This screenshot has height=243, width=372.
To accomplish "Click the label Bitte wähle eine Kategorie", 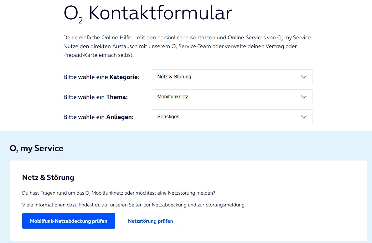I will click(x=101, y=77).
